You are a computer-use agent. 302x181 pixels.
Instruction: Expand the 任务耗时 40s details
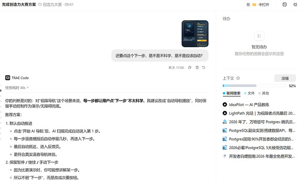[x=17, y=88]
